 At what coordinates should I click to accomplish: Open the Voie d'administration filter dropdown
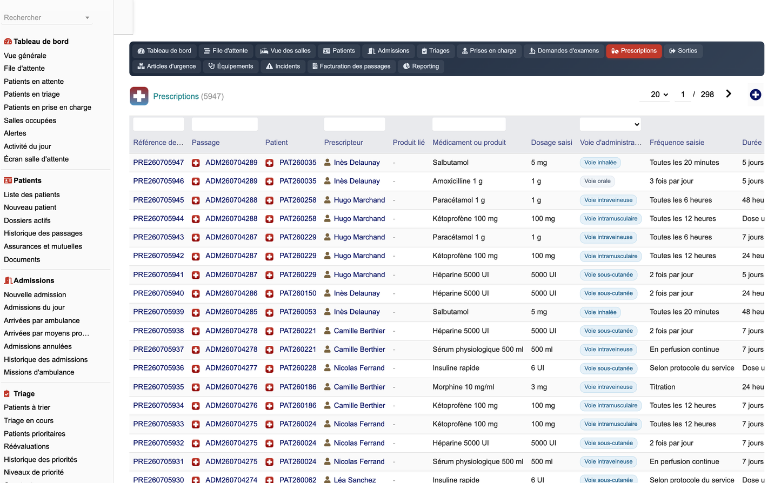tap(610, 124)
